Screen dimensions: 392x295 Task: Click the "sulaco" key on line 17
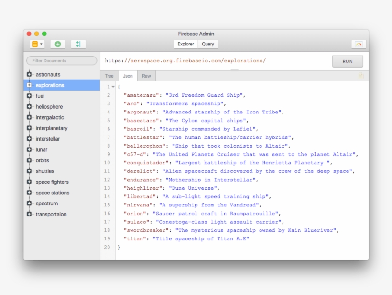tap(137, 222)
